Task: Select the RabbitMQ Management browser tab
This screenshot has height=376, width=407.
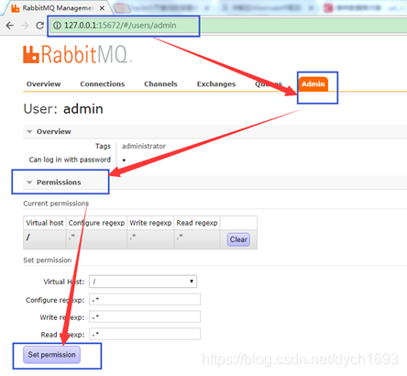Action: [57, 8]
